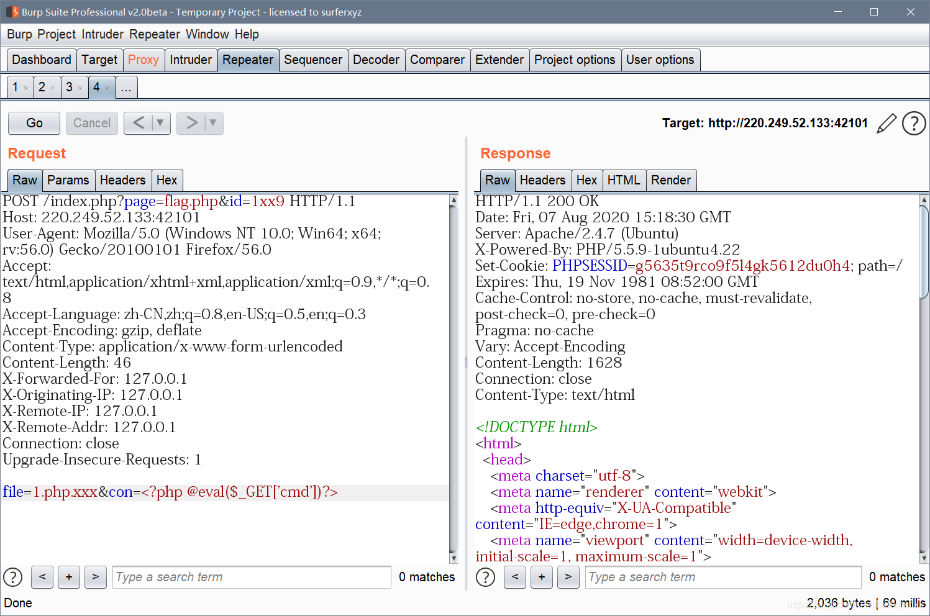The height and width of the screenshot is (616, 930).
Task: Switch to the Intruder tool tab
Action: click(191, 60)
